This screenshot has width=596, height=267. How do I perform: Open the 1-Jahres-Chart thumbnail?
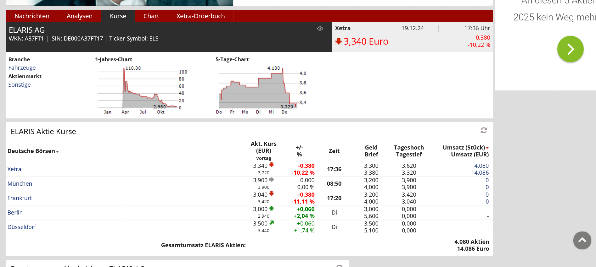pyautogui.click(x=142, y=90)
